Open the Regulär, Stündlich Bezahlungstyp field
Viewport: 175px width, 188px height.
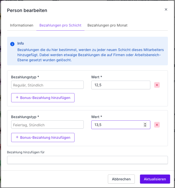47,85
